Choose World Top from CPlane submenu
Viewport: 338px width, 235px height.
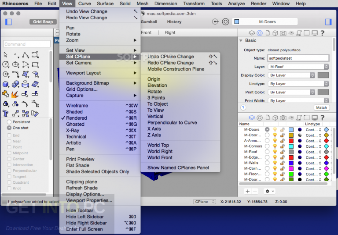[158, 145]
